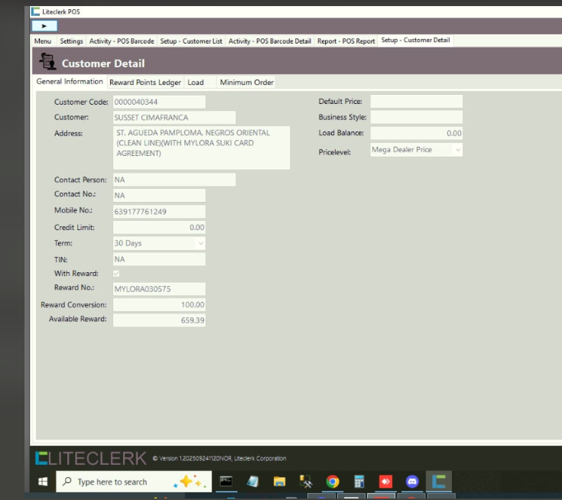Open the Windows Start menu
This screenshot has width=562, height=500.
coord(43,482)
